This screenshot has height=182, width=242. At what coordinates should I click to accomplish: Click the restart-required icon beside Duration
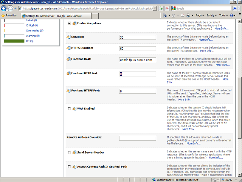(x=68, y=37)
